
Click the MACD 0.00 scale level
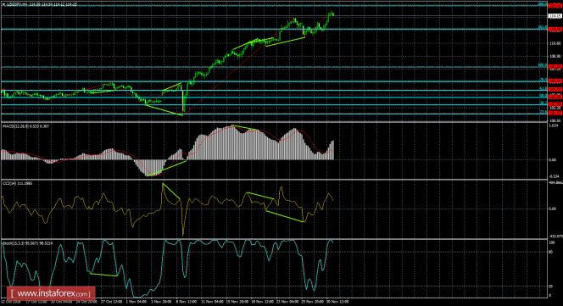(553, 160)
